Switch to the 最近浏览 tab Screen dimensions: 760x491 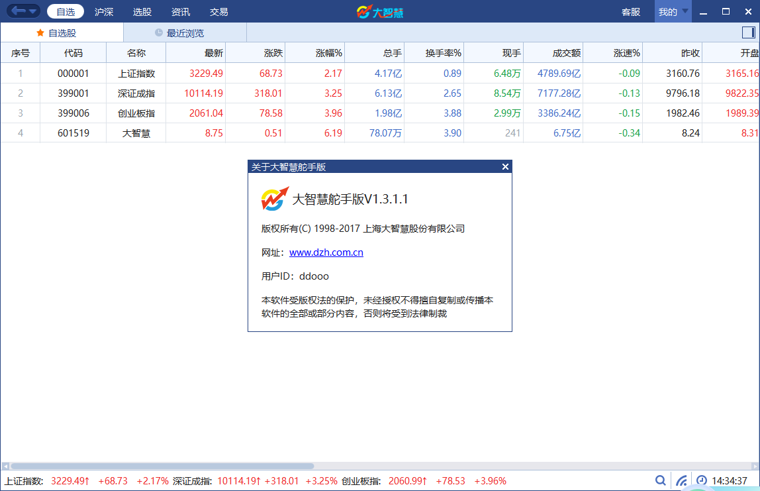point(185,32)
